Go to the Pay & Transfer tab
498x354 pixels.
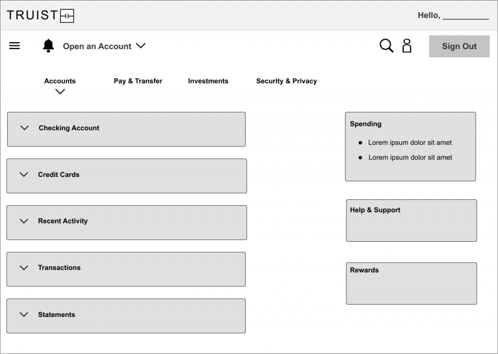tap(138, 81)
